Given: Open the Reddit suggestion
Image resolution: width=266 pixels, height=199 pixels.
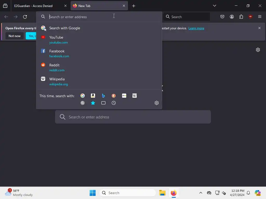Looking at the screenshot, I should pyautogui.click(x=99, y=68).
